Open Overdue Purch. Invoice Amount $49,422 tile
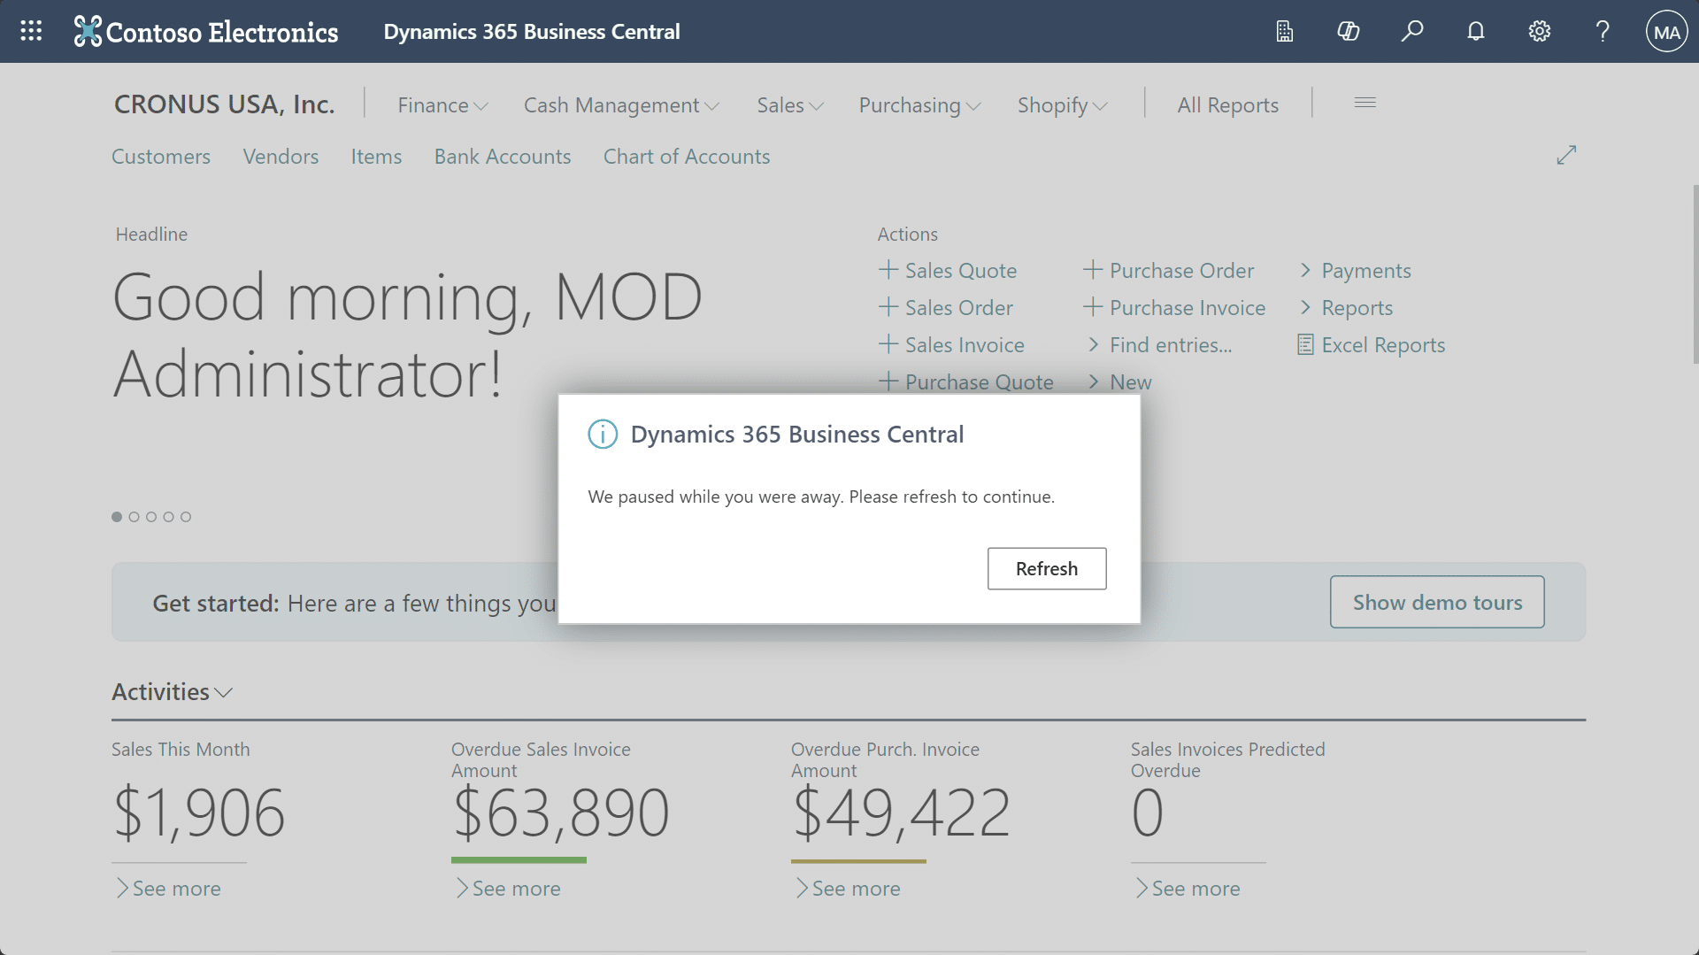 pos(901,812)
